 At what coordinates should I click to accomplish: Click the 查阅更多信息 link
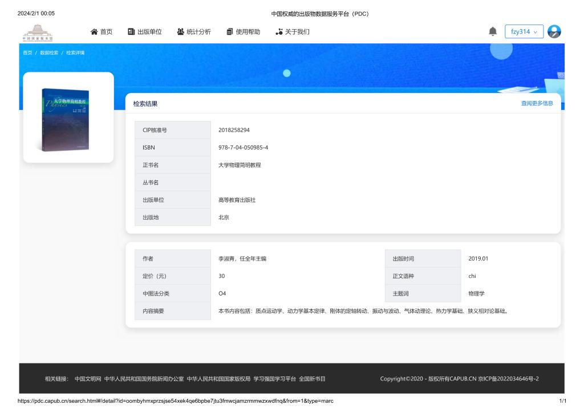[x=537, y=103]
